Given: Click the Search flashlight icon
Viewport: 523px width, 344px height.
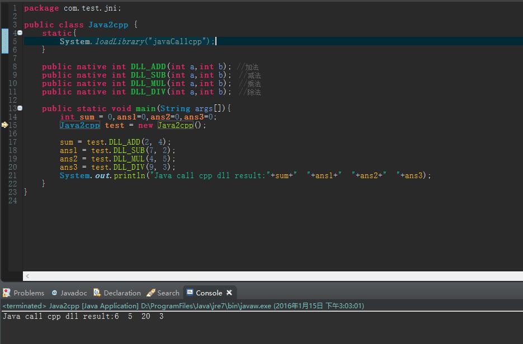Looking at the screenshot, I should pos(151,293).
